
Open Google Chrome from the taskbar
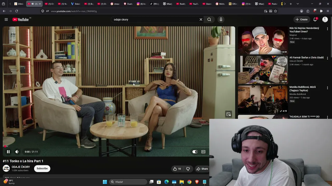189,182
